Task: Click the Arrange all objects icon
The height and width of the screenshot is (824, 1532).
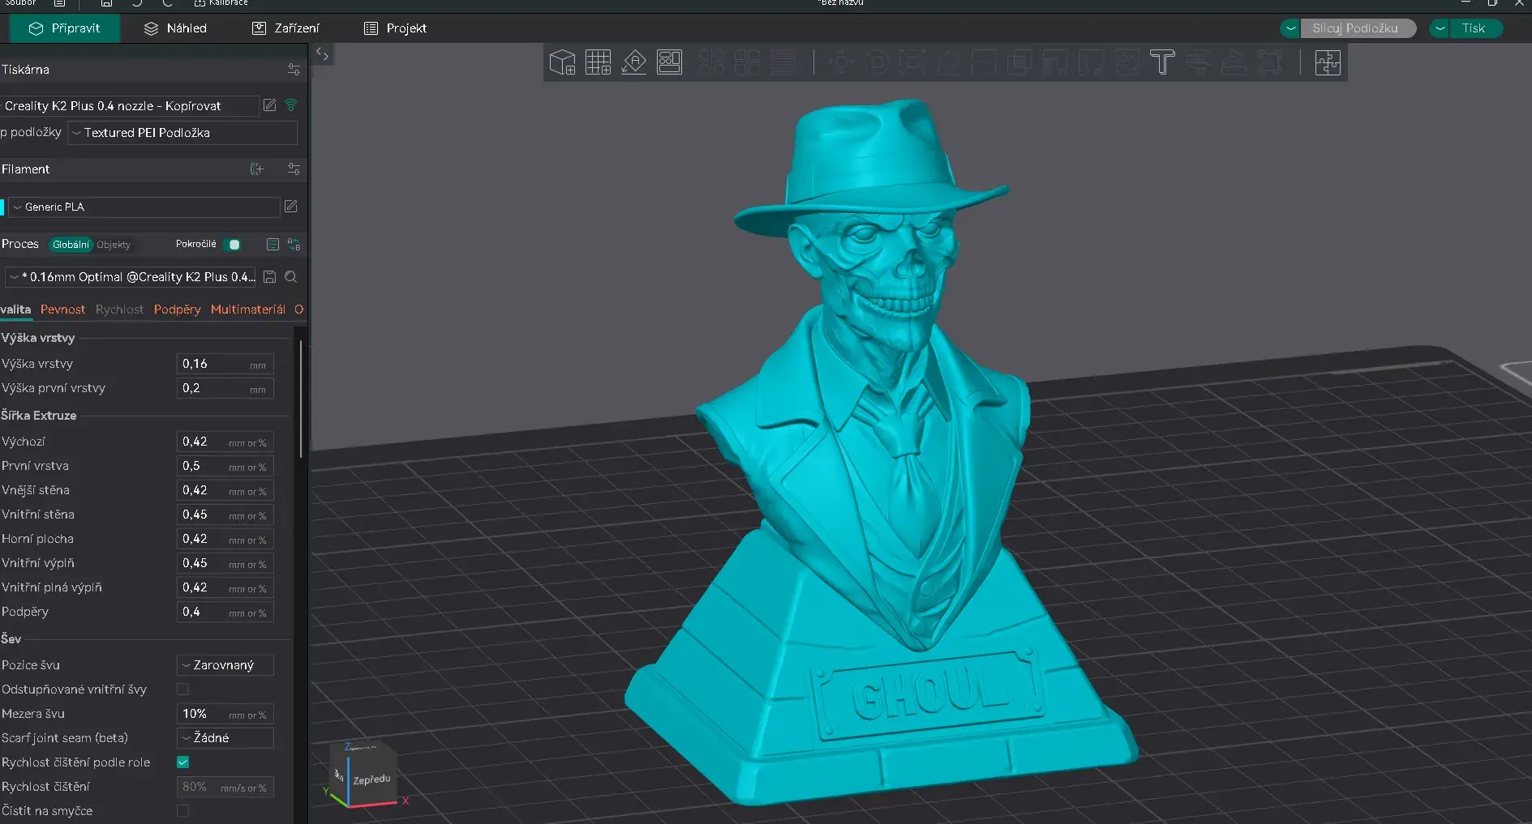Action: (669, 62)
